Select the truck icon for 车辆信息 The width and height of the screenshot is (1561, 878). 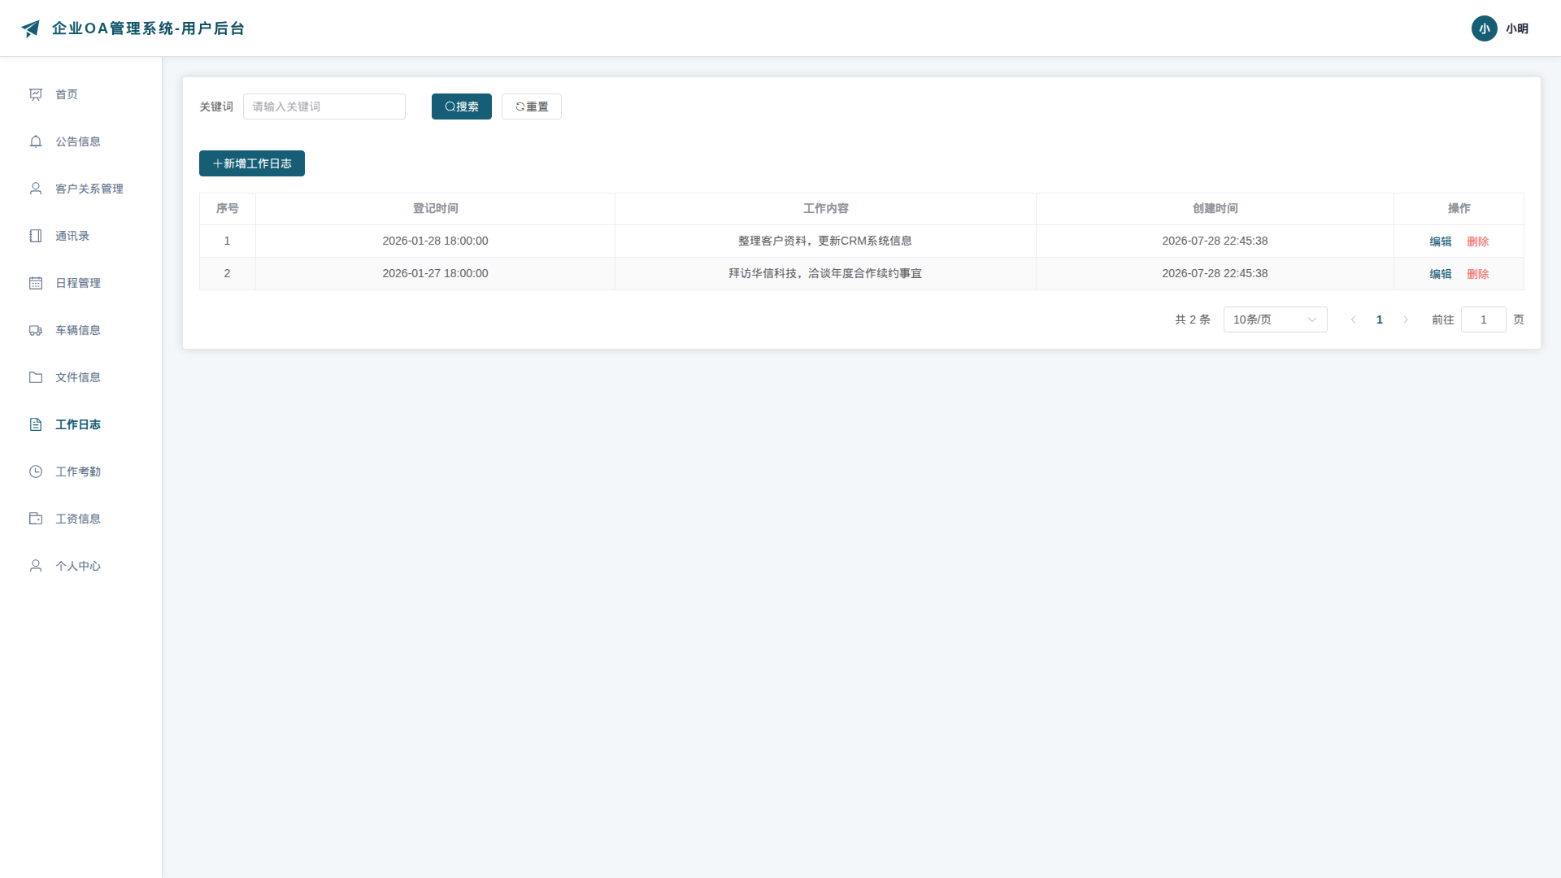click(x=36, y=330)
